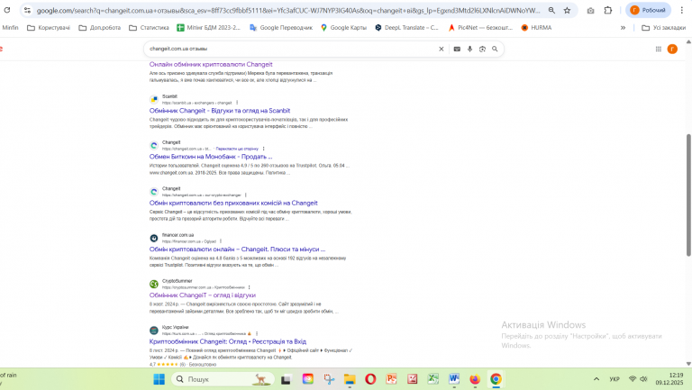Open Windows Start menu
Screen dimensions: 692x390
[x=159, y=379]
